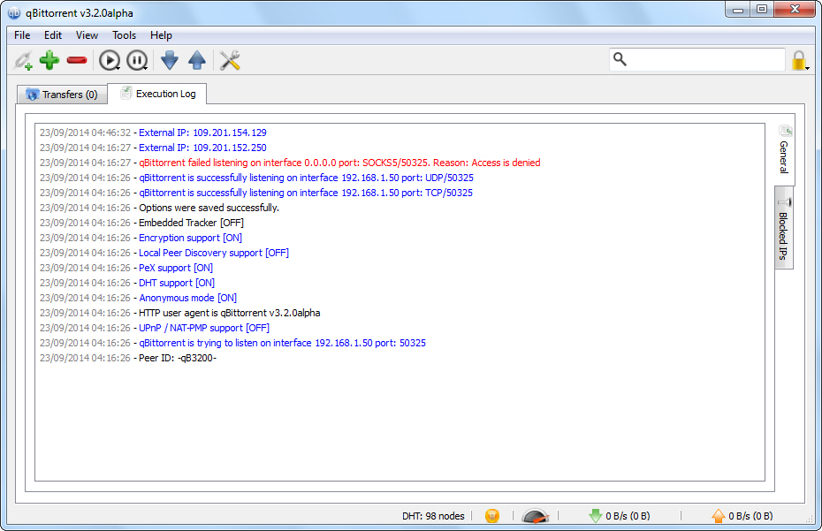Click the connection status icon in status bar
Screen dimensions: 822x531
492,516
